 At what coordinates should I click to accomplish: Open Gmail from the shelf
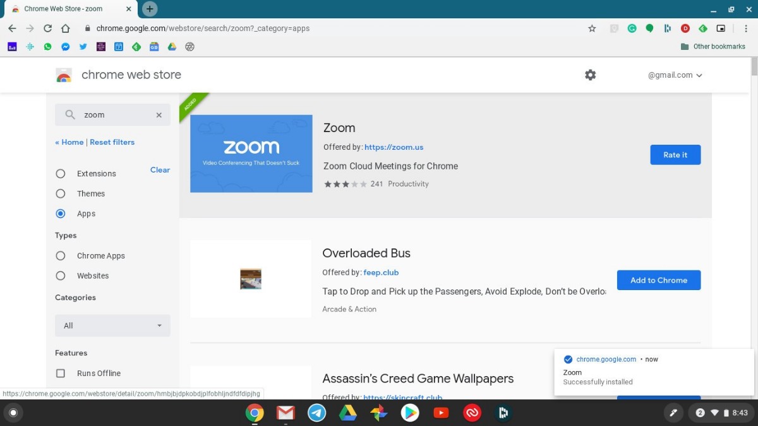coord(285,413)
